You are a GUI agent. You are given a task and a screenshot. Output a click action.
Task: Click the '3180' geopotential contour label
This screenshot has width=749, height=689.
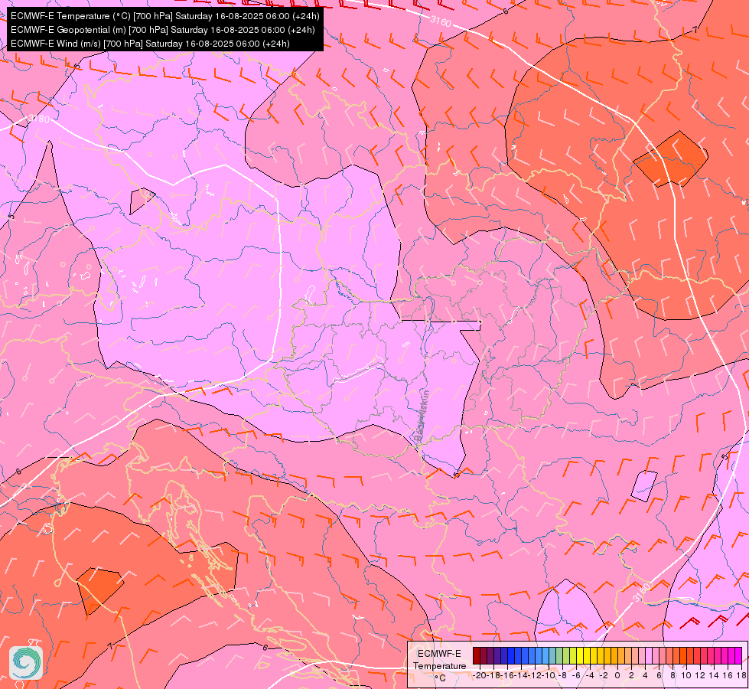pyautogui.click(x=39, y=119)
